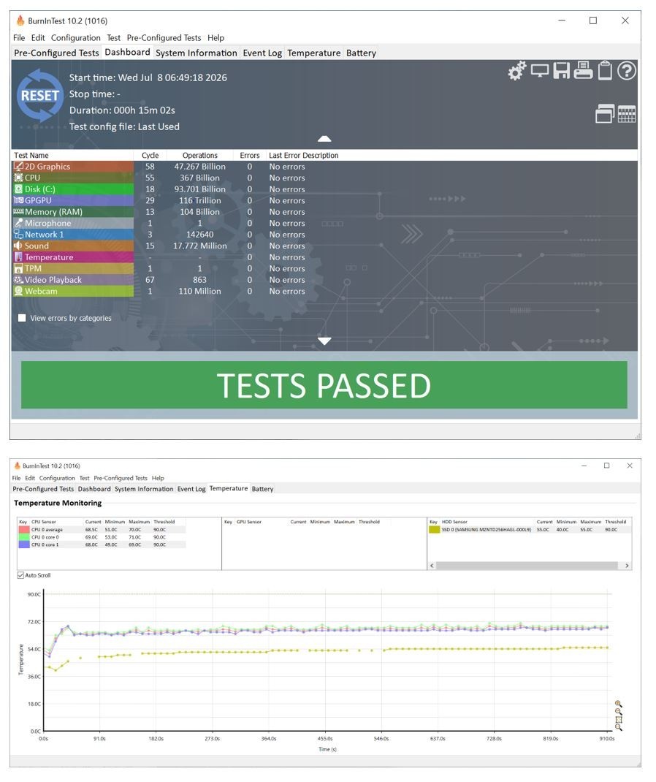Open File menu in the top Dashboard window
This screenshot has width=656, height=782.
point(19,38)
